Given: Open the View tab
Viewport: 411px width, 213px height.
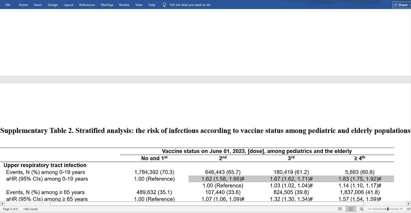Looking at the screenshot, I should [x=139, y=5].
